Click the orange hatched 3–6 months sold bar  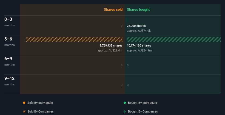click(74, 39)
